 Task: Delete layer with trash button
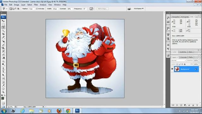tap(197, 105)
